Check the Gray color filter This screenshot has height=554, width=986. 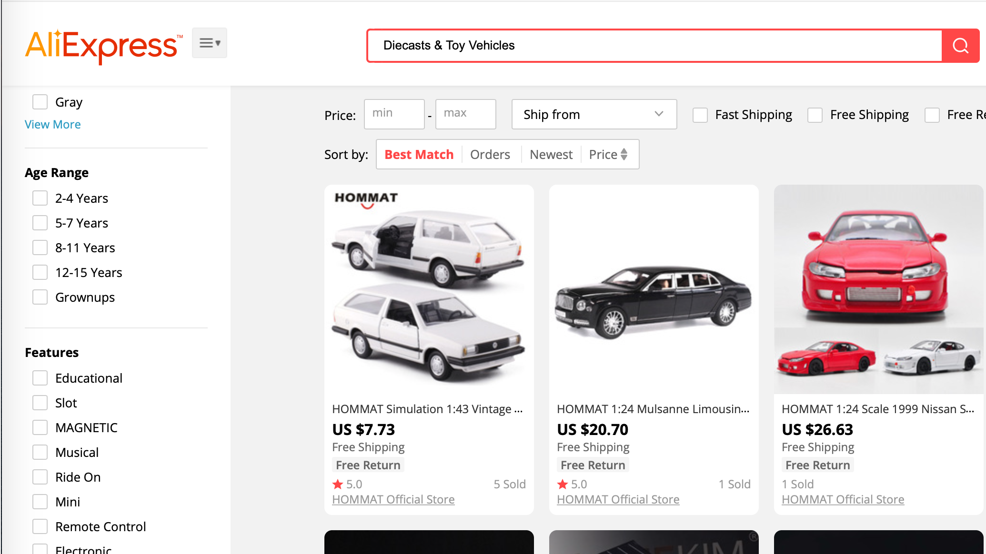[x=40, y=102]
